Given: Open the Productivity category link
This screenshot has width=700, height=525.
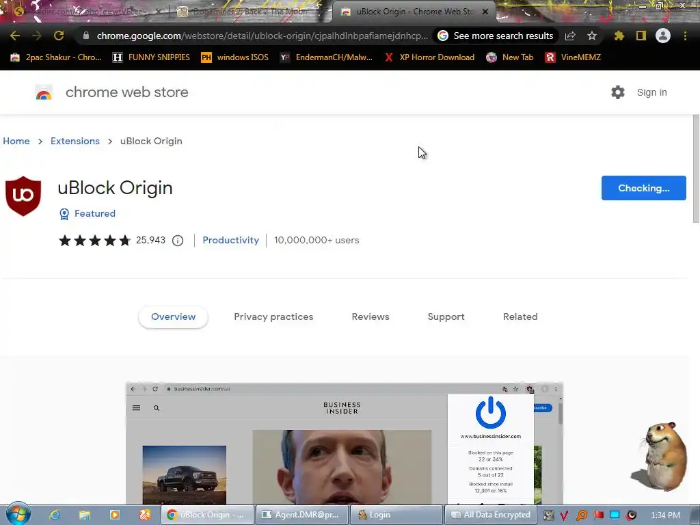Looking at the screenshot, I should pyautogui.click(x=231, y=240).
